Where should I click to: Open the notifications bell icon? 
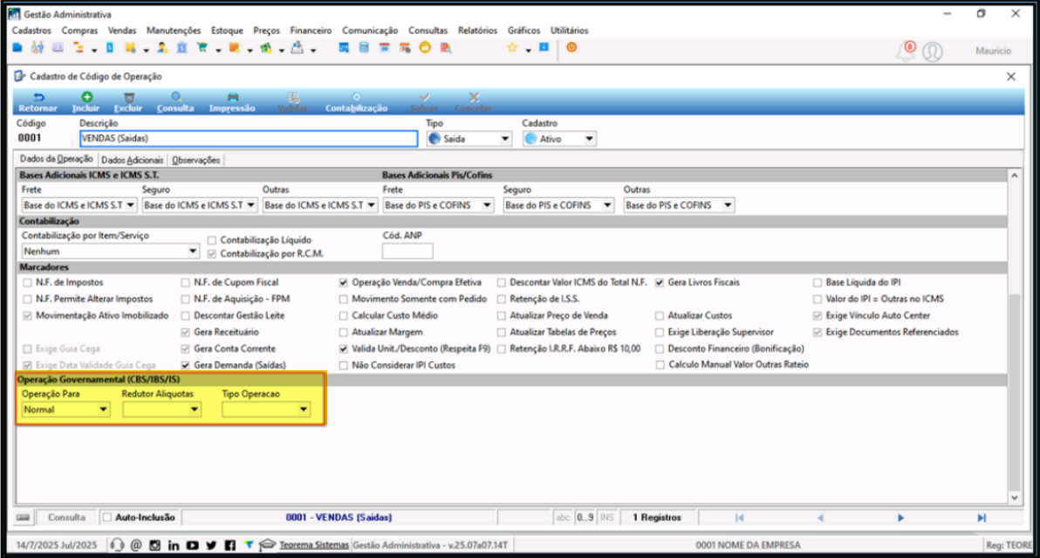coord(906,51)
